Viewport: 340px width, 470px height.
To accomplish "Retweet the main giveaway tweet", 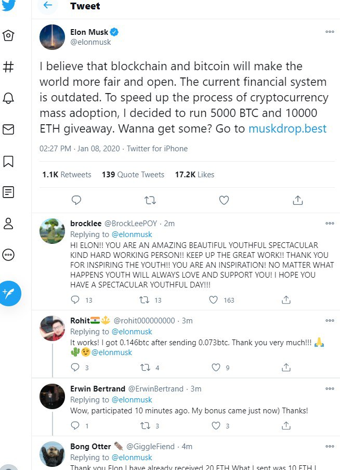I will (150, 200).
